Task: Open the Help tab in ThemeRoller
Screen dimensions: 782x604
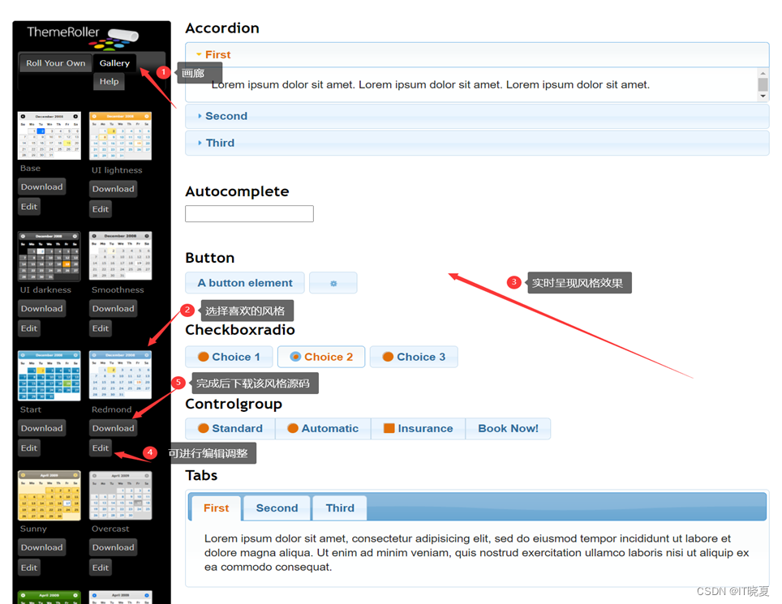Action: click(109, 82)
